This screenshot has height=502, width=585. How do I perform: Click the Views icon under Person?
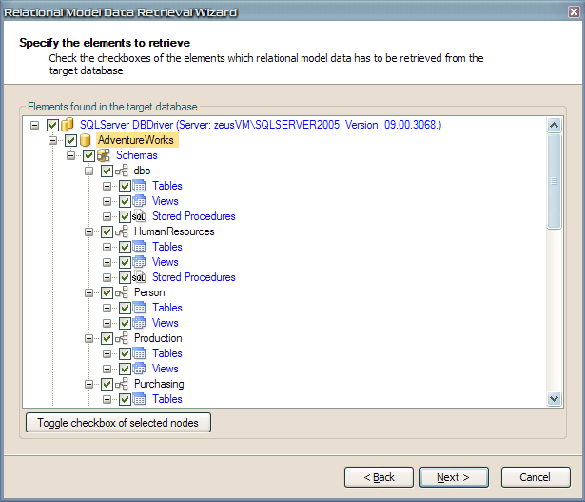(140, 323)
